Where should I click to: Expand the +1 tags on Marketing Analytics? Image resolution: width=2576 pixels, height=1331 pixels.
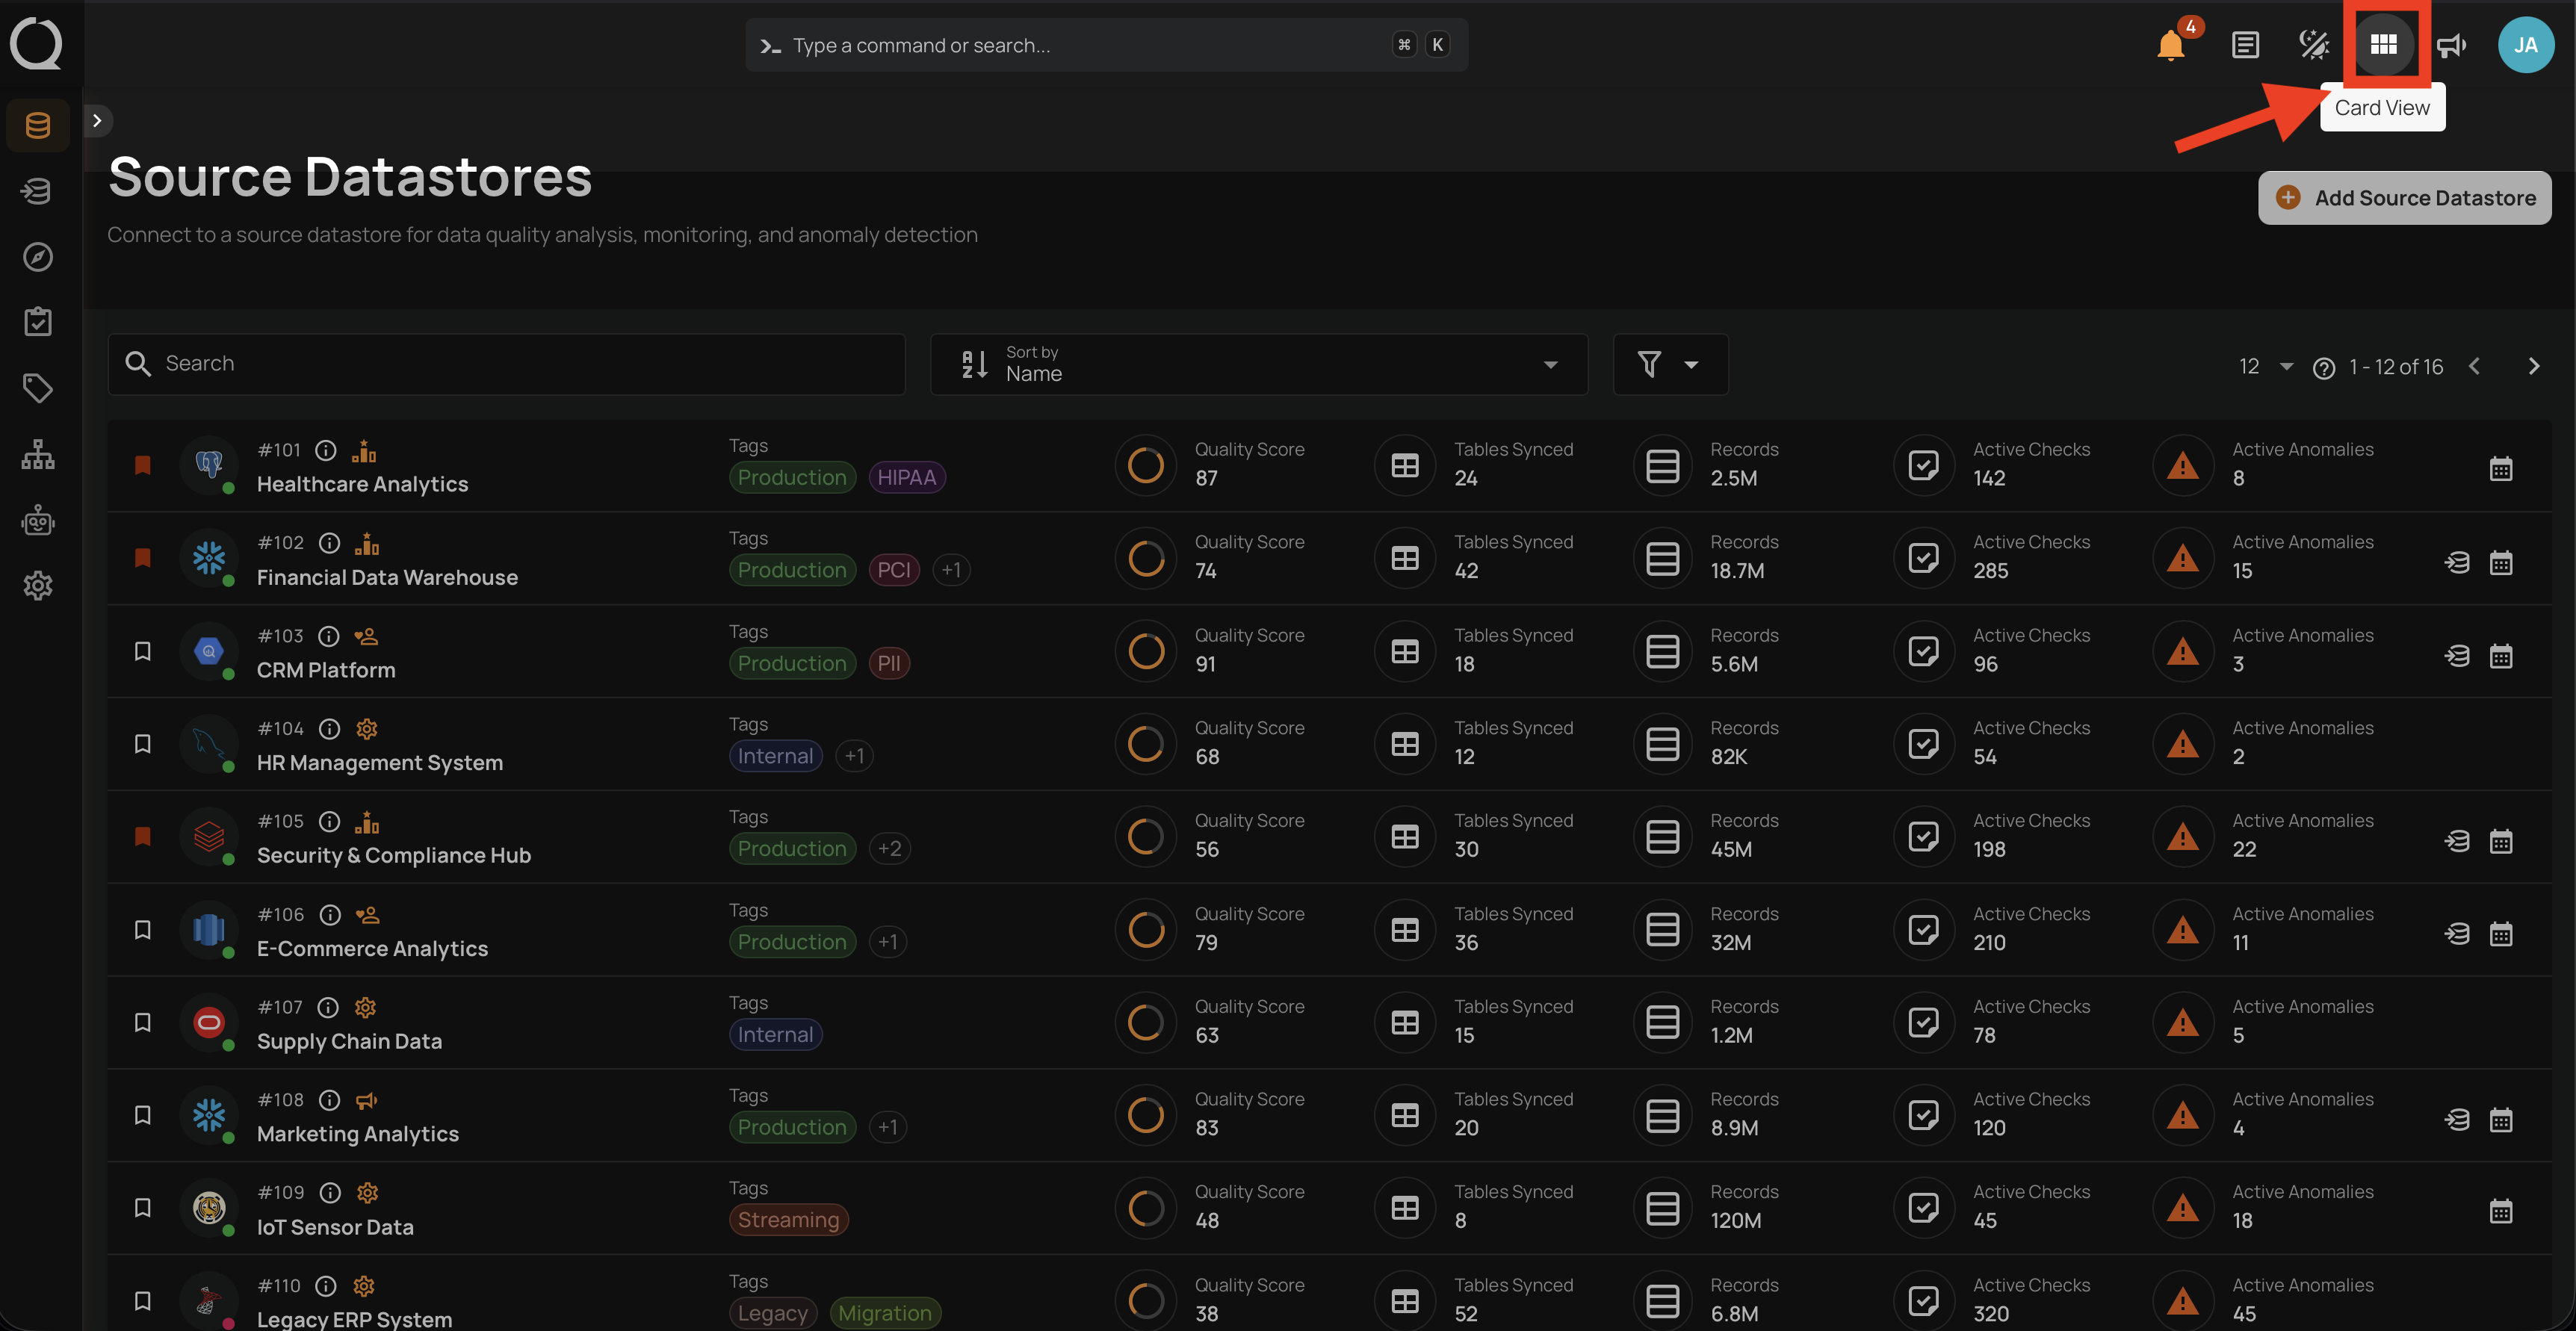888,1127
